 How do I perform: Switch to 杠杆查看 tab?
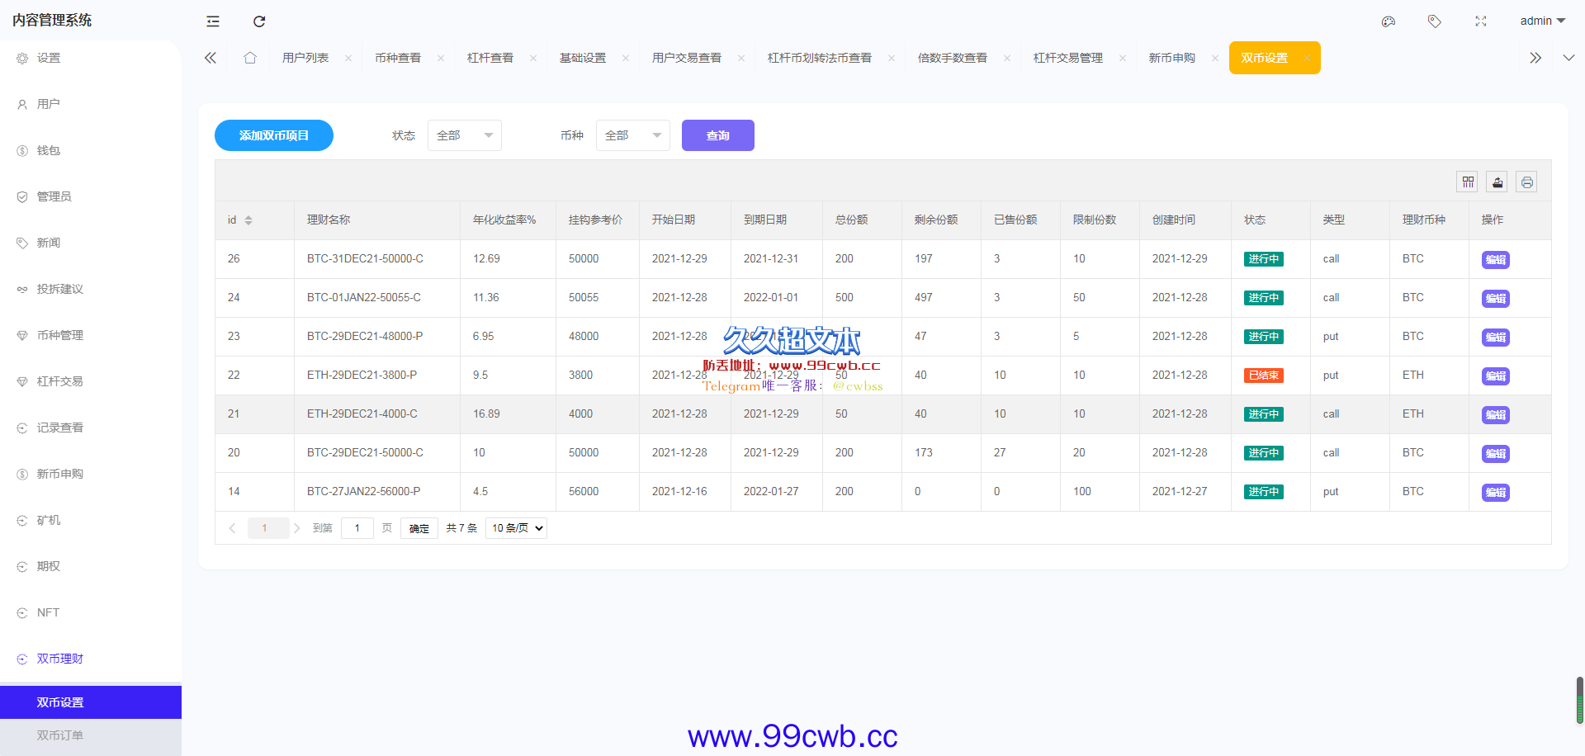[490, 58]
